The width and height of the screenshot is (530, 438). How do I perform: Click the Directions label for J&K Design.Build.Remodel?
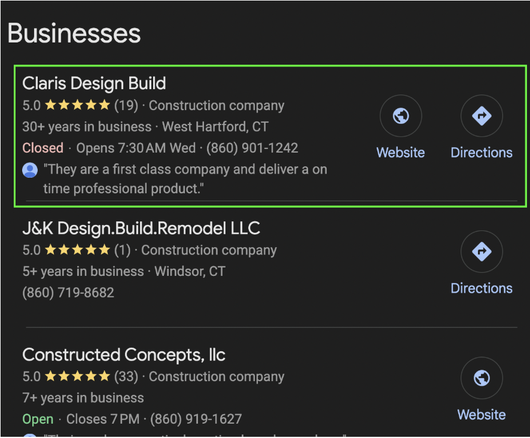point(482,288)
